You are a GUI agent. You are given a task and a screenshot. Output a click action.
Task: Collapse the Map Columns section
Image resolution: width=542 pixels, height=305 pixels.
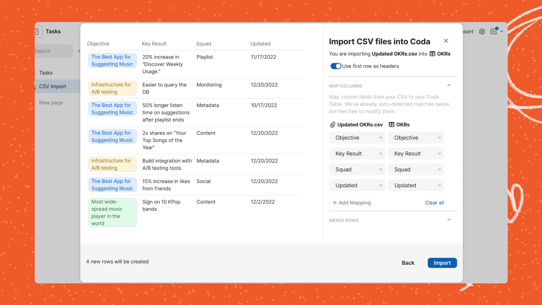click(x=449, y=86)
